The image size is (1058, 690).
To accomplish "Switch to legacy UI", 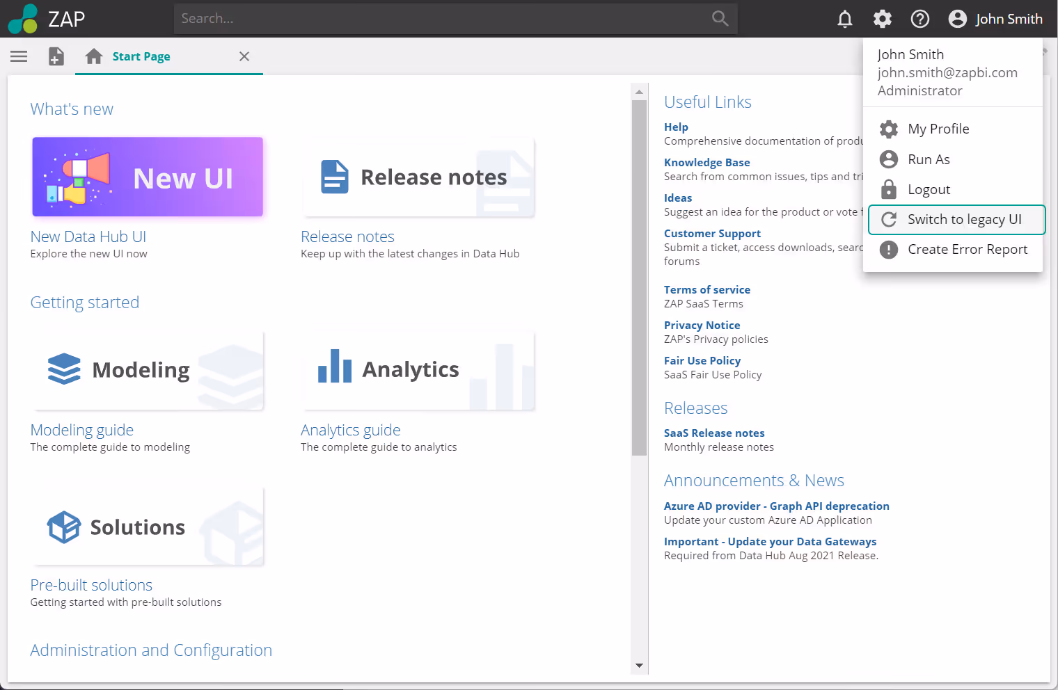I will (x=963, y=220).
